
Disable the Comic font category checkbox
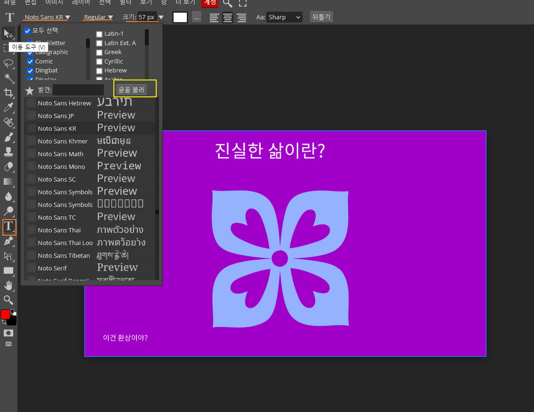coord(30,61)
